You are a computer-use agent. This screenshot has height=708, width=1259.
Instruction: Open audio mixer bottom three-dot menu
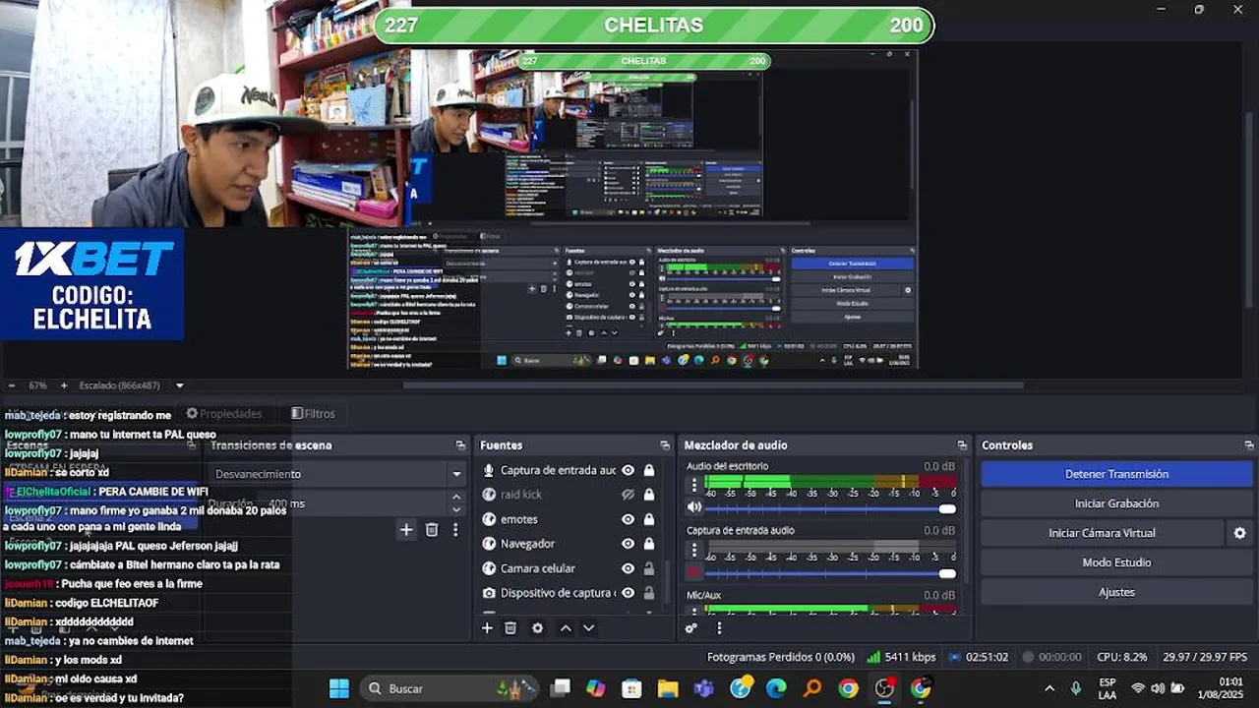pyautogui.click(x=719, y=628)
